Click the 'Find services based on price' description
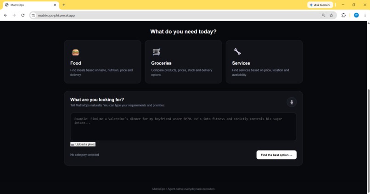Screen dimensions: 370x194 (260, 72)
